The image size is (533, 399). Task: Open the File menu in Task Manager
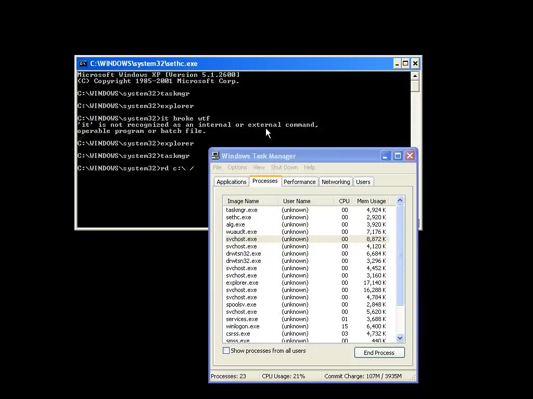(217, 167)
